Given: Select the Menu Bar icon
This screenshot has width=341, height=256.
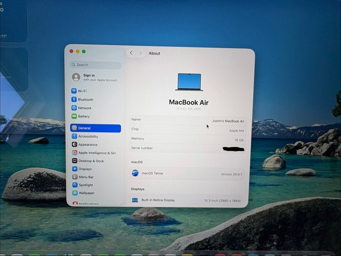Looking at the screenshot, I should [75, 177].
